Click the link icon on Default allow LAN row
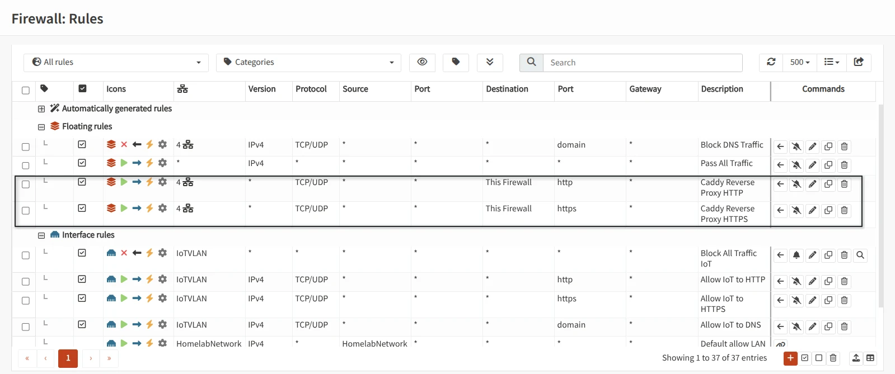 click(780, 344)
